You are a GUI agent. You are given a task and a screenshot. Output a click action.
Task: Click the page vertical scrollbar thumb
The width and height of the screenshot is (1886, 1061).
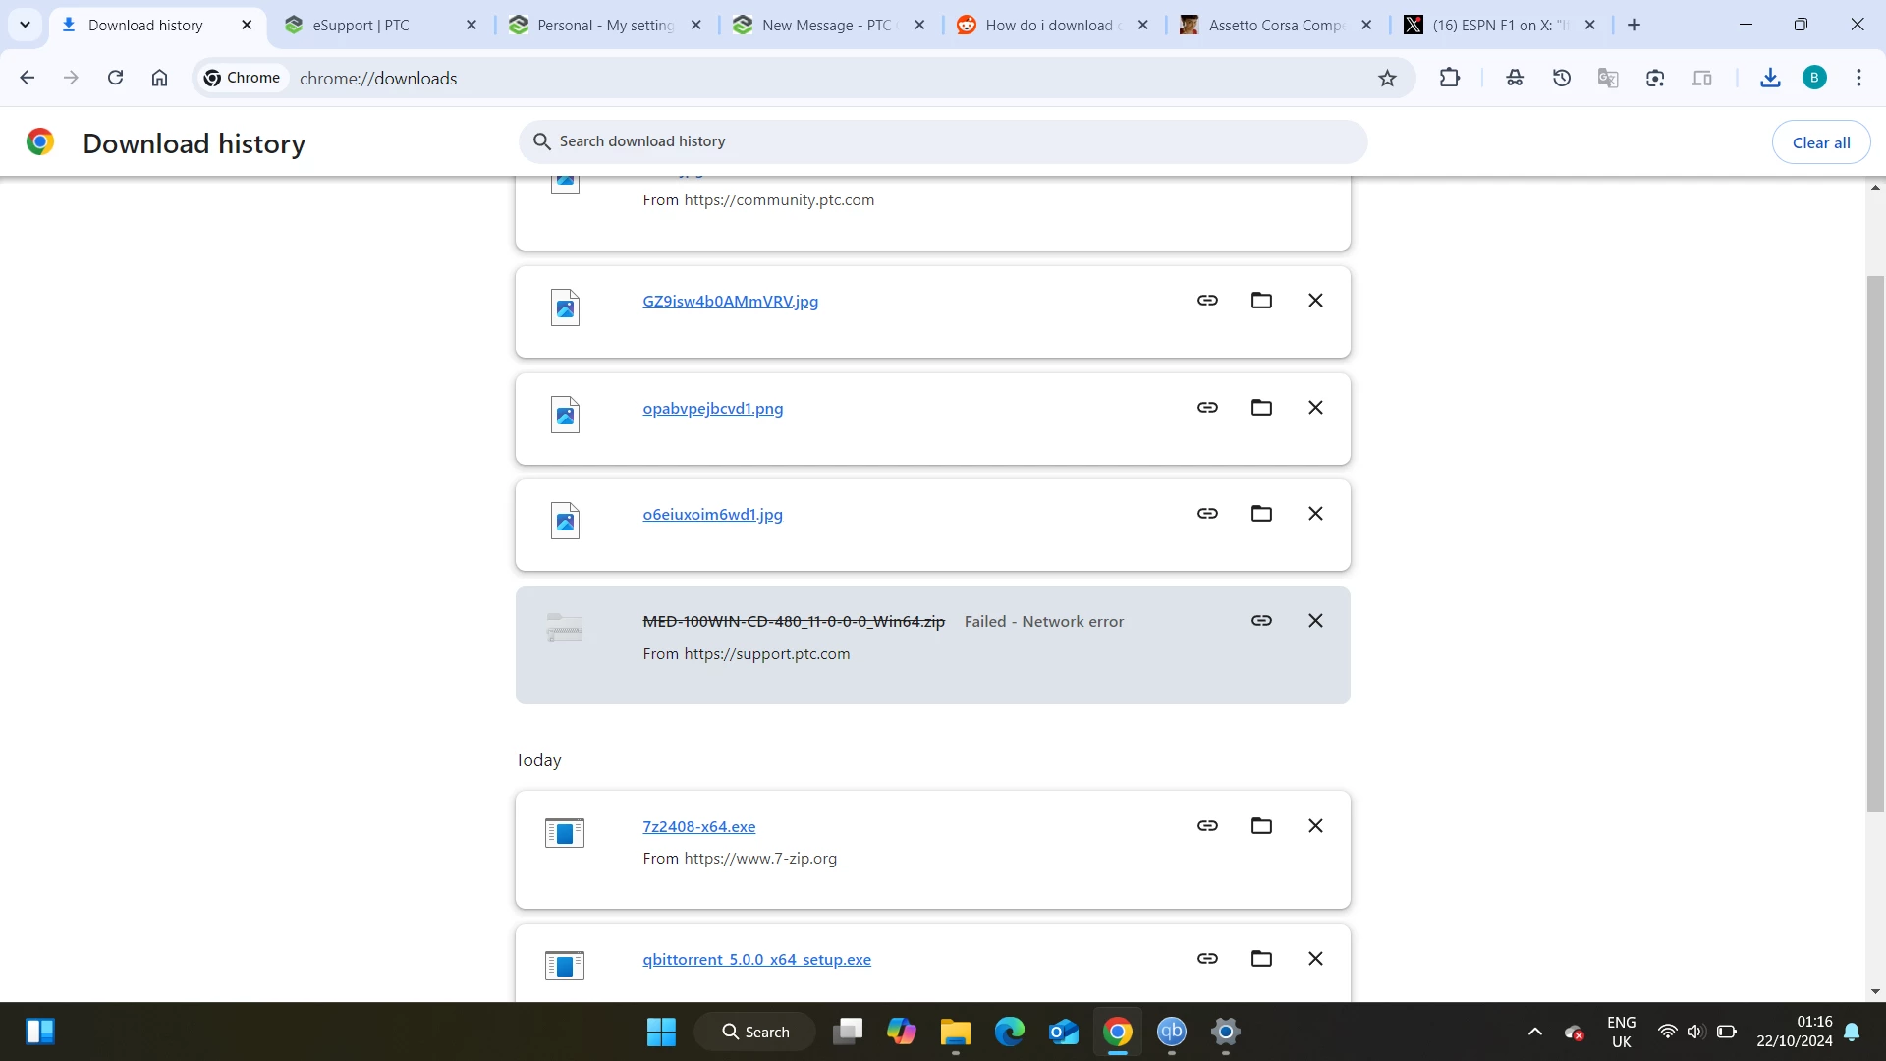point(1875,543)
